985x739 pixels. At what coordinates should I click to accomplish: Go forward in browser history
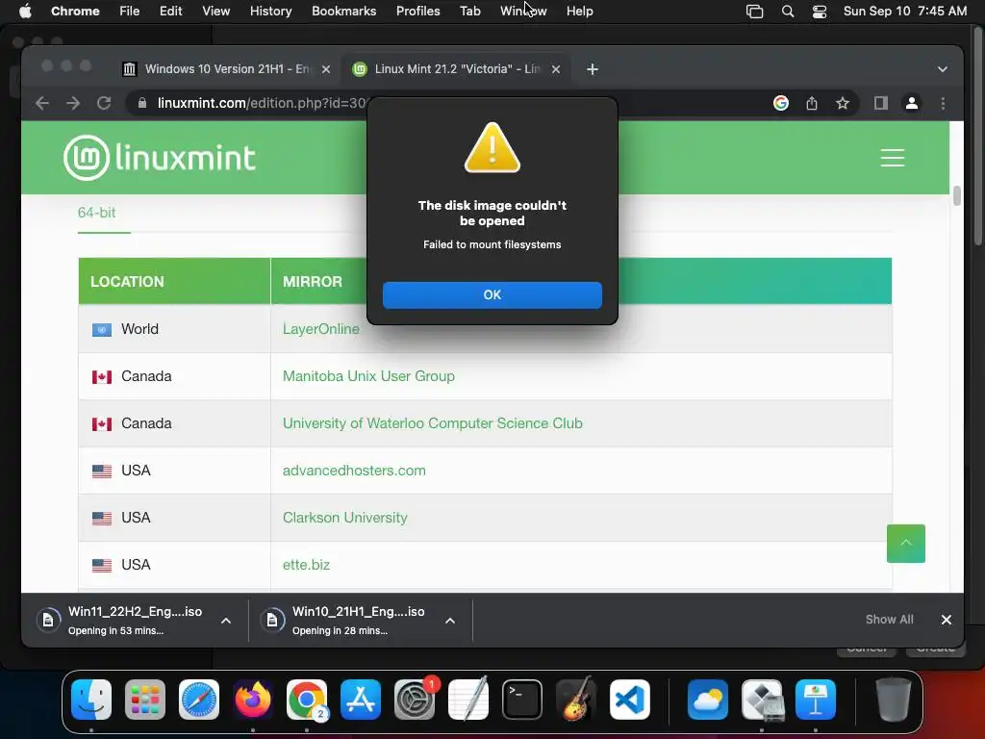click(x=73, y=103)
